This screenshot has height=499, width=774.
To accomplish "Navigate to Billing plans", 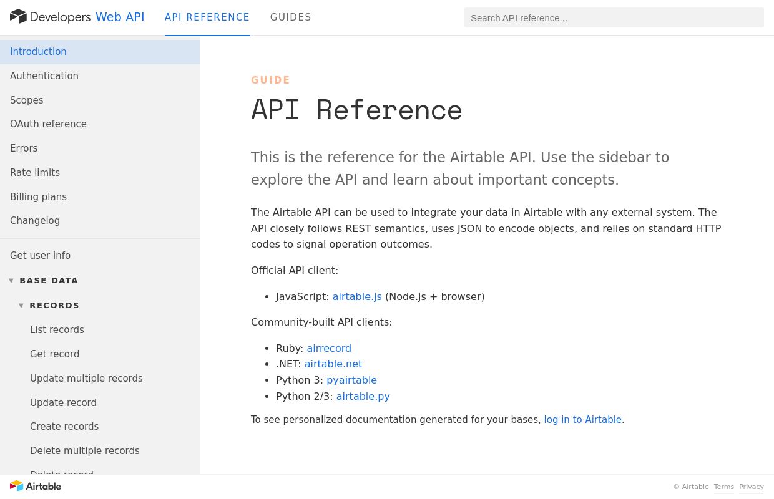I will point(100,197).
